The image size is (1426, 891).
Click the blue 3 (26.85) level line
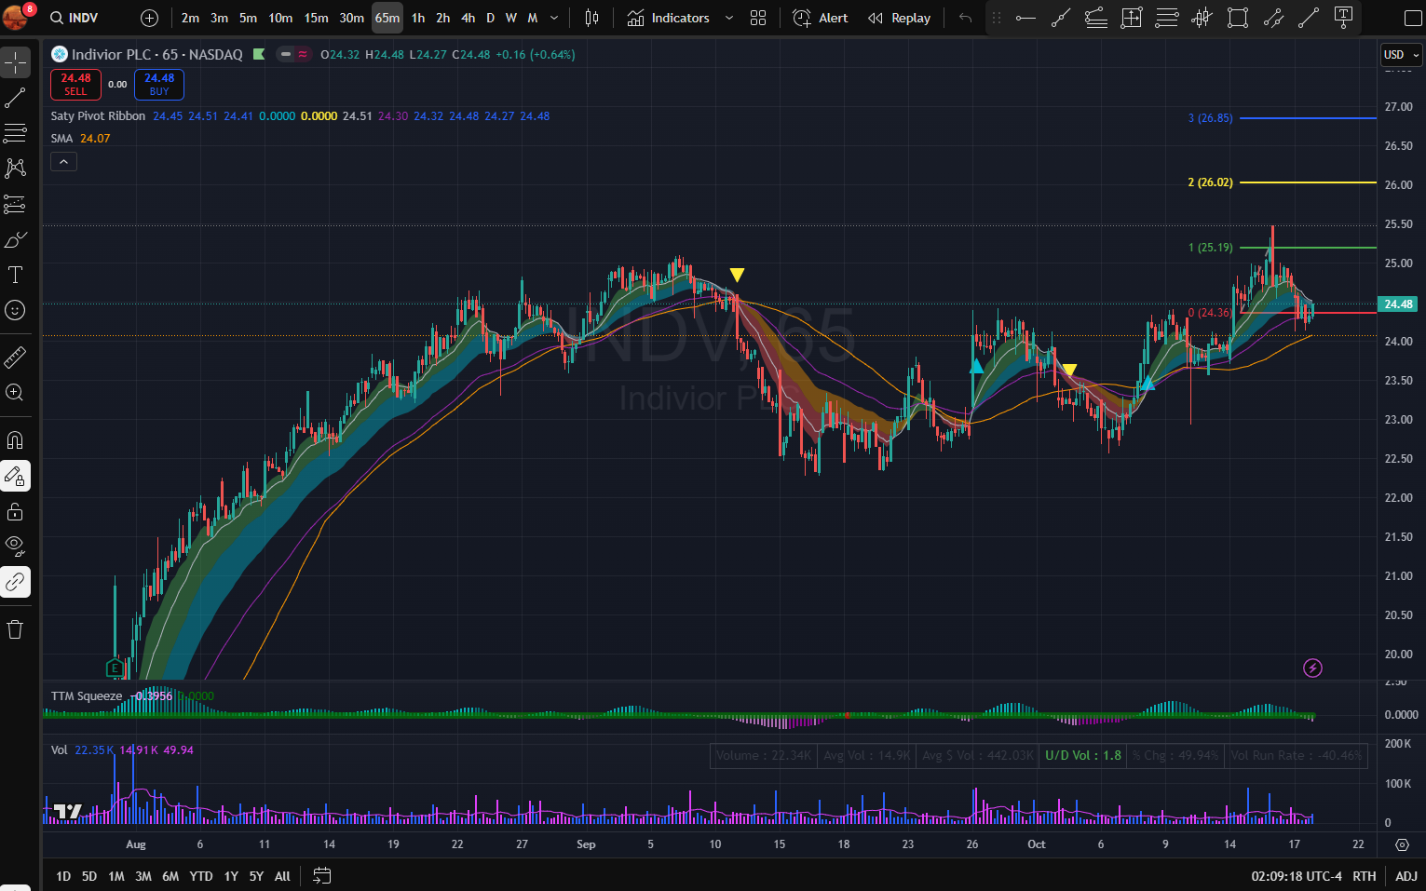point(1308,118)
